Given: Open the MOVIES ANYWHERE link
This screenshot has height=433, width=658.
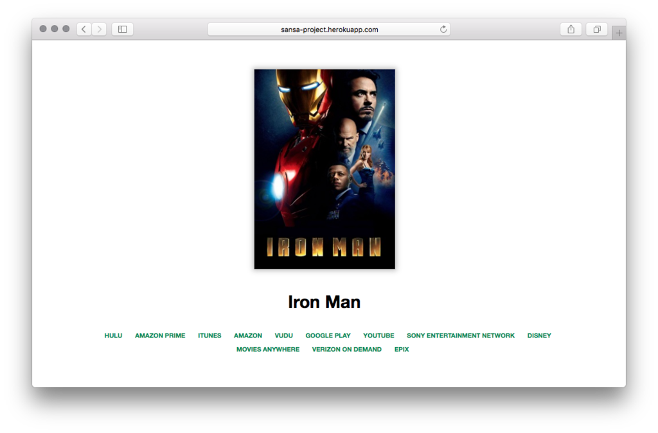Looking at the screenshot, I should point(268,349).
